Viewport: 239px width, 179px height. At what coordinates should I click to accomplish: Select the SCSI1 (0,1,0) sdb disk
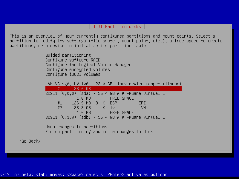pos(105,117)
